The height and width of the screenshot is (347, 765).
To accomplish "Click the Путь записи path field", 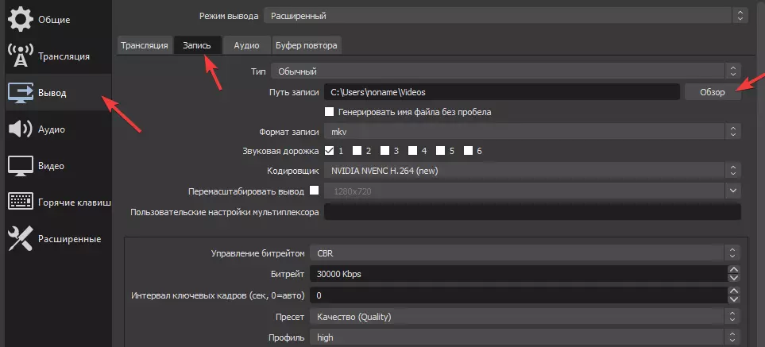I will pos(502,91).
